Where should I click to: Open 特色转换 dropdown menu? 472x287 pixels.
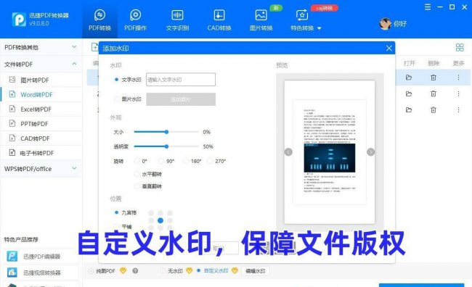[306, 20]
